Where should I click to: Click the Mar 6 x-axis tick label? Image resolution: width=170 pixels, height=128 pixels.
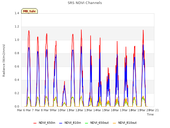[21, 110]
